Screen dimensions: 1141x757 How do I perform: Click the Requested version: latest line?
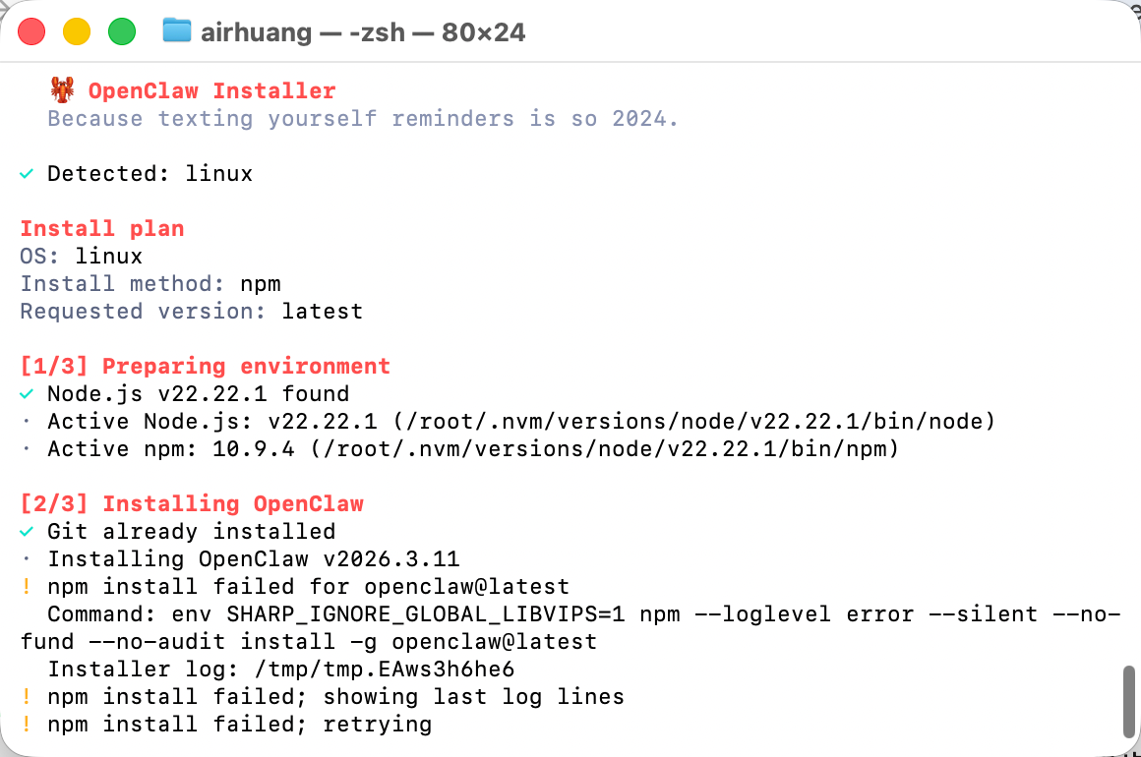click(x=192, y=312)
